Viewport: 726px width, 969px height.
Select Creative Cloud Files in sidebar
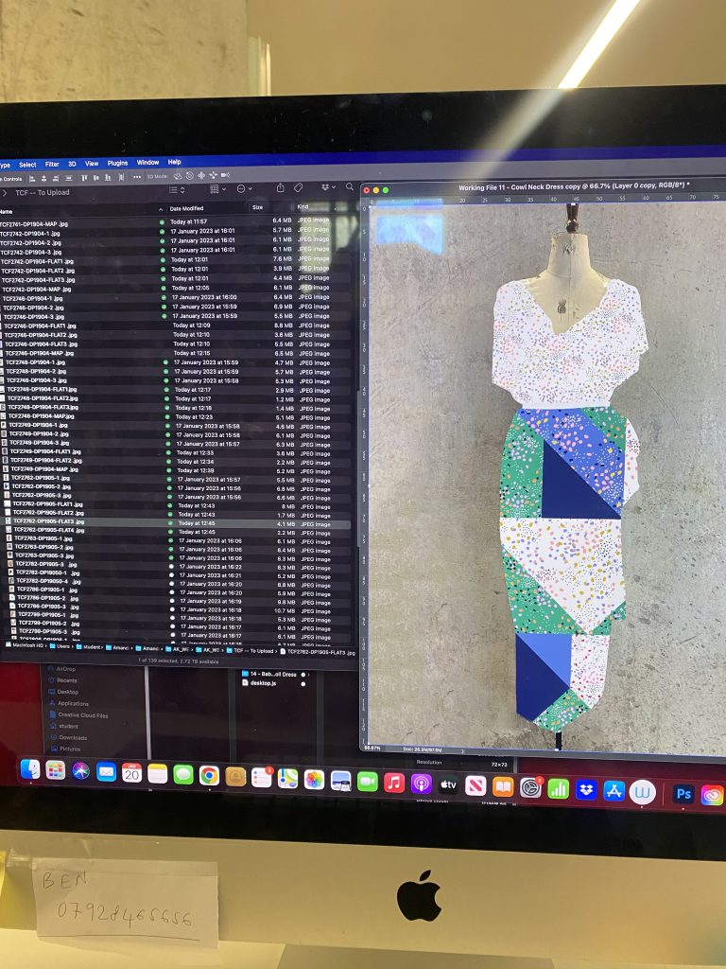pyautogui.click(x=78, y=715)
